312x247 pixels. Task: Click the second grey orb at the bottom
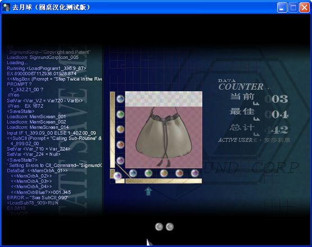click(x=170, y=227)
